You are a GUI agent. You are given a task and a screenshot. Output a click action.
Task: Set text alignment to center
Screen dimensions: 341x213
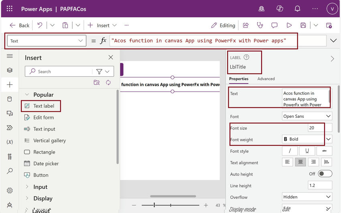tap(300, 162)
